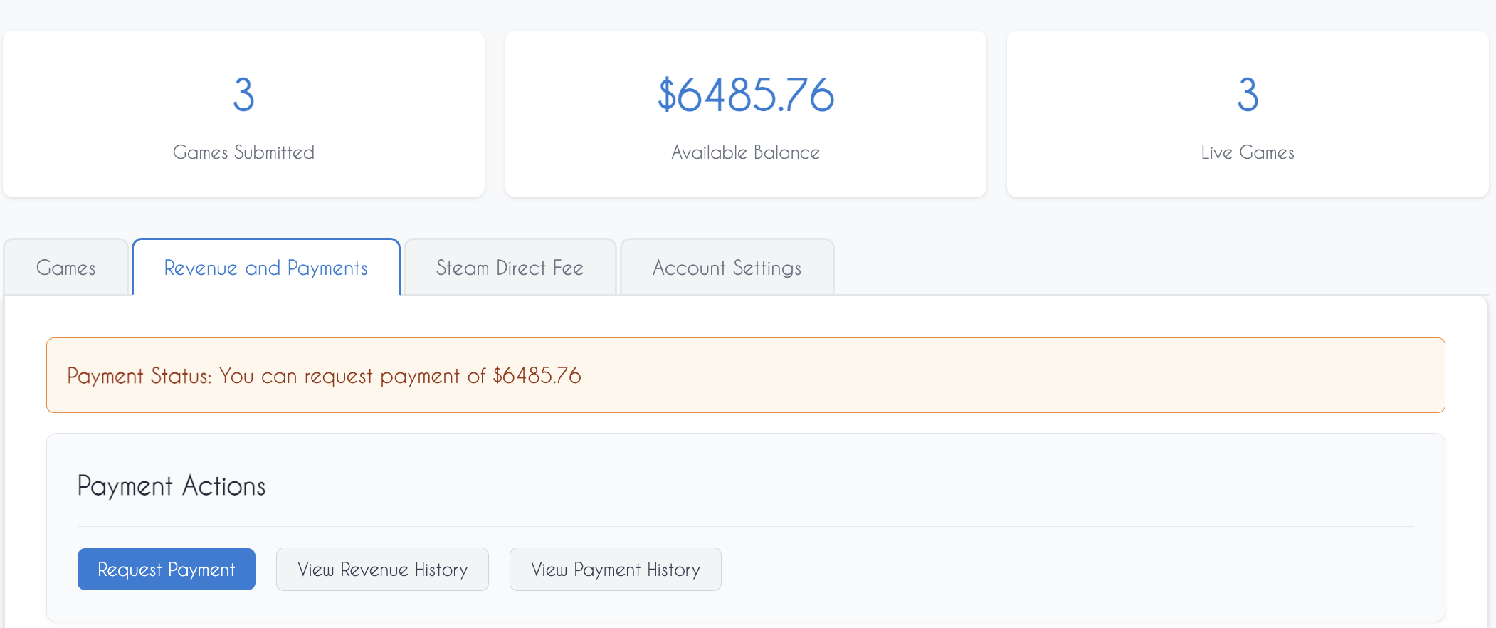Screen dimensions: 1496x628
Task: Click the Live Games label text
Action: pos(1248,152)
